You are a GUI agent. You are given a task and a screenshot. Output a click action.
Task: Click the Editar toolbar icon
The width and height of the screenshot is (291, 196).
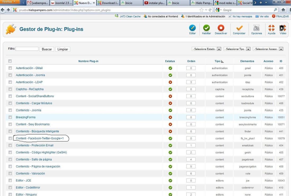[192, 28]
